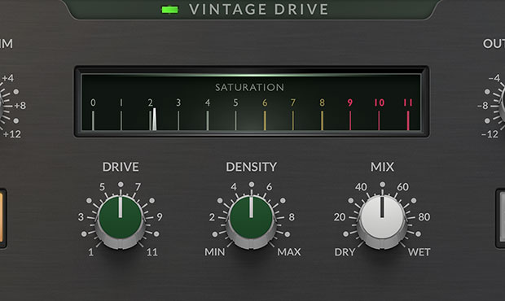Toggle the green Vintage Drive power LED

point(169,10)
